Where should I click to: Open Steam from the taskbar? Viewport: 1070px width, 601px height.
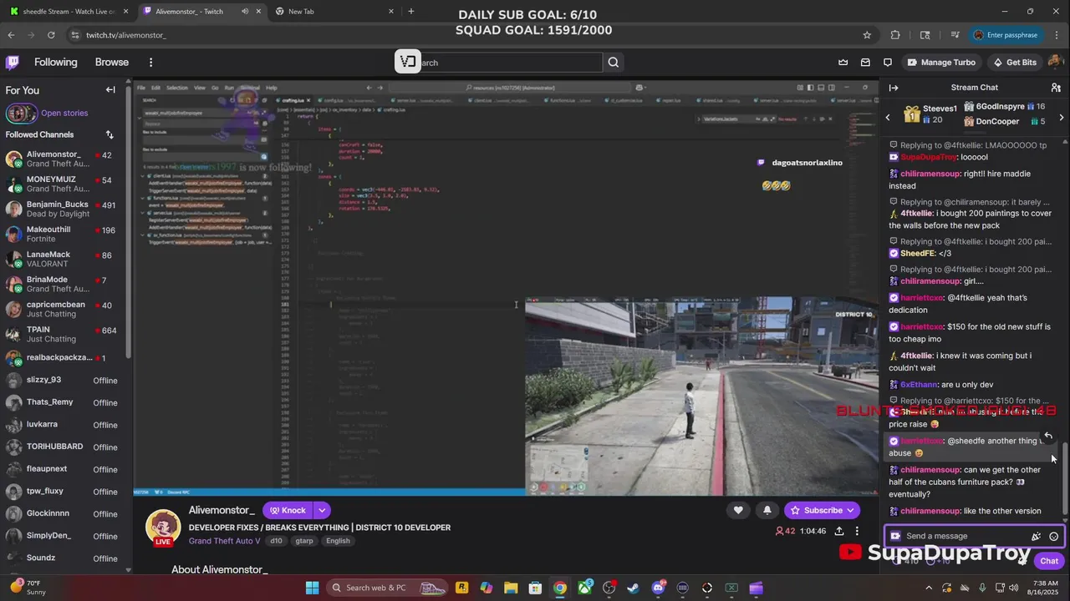click(x=634, y=588)
